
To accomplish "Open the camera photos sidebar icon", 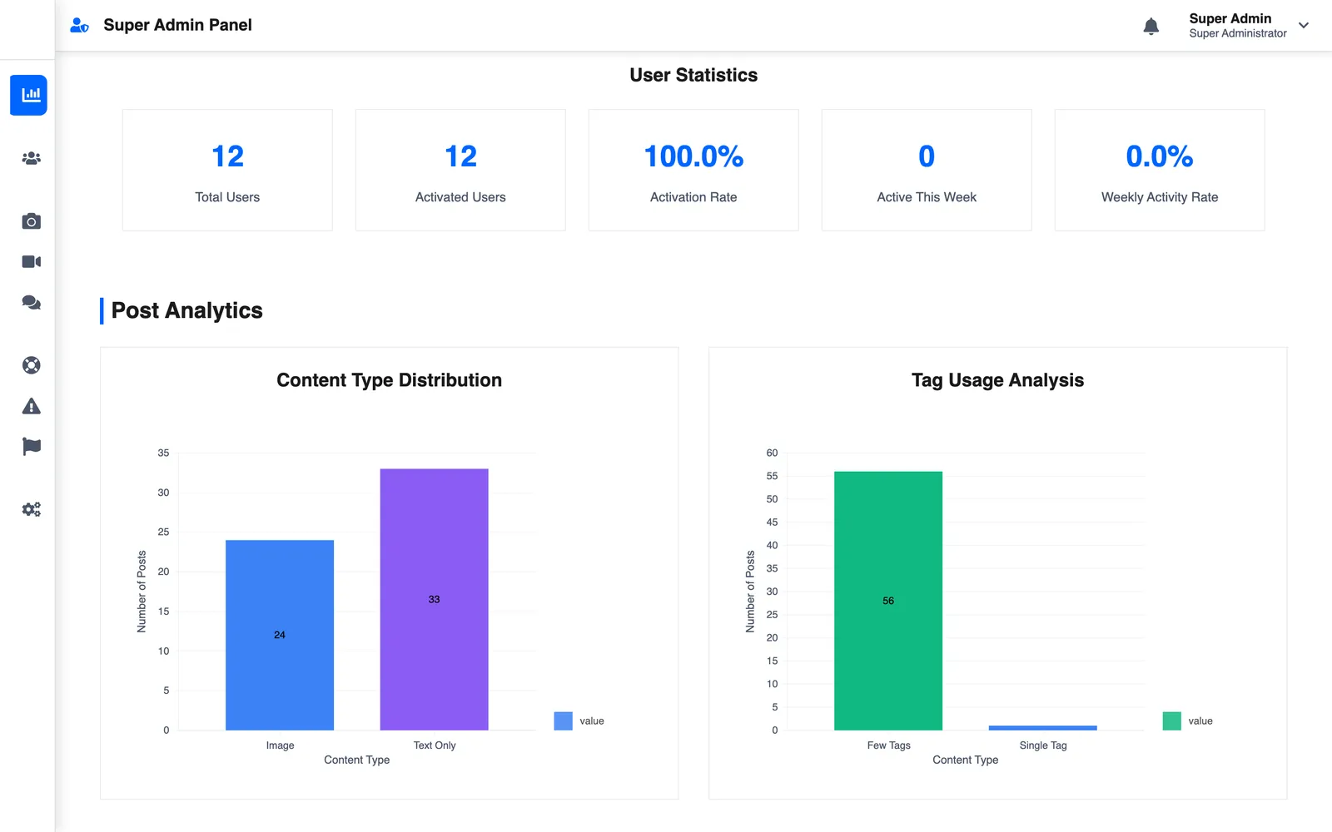I will (x=31, y=220).
